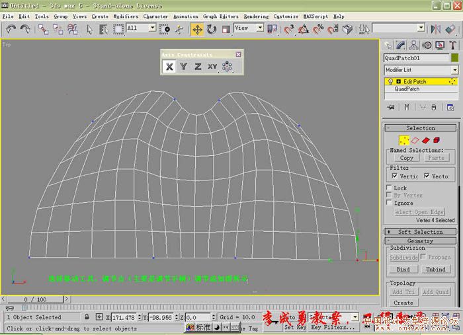463x335 pixels.
Task: Click the Percent Snap toggle icon
Action: tap(318, 29)
